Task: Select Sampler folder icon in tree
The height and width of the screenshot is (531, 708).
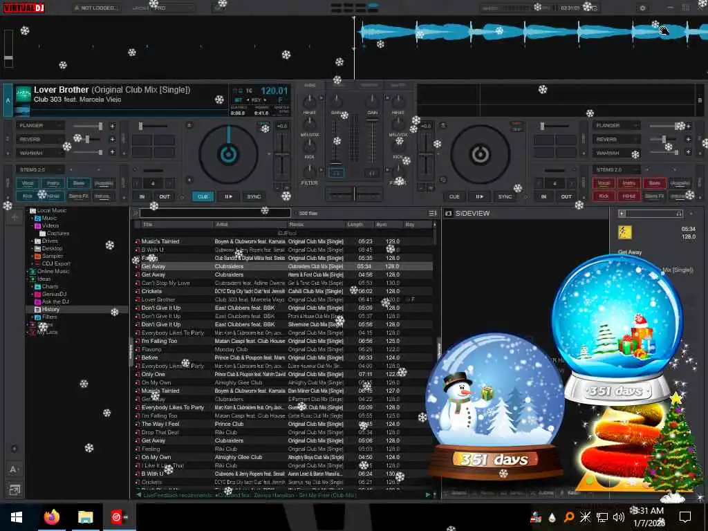Action: click(38, 256)
